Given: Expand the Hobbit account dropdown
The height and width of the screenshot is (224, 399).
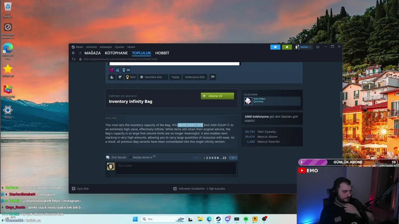Looking at the screenshot, I should [x=303, y=47].
